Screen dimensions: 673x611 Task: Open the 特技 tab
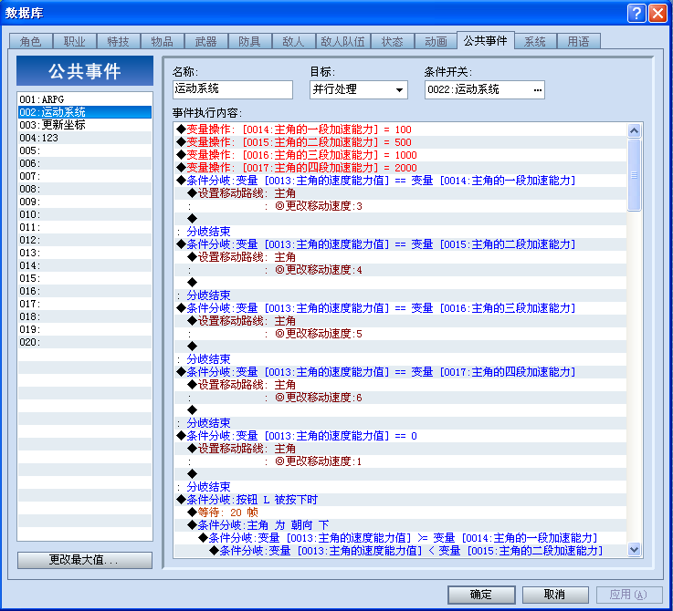[118, 42]
